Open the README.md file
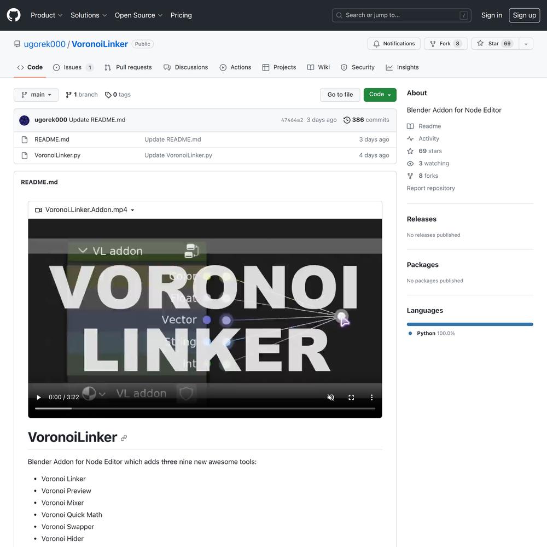The height and width of the screenshot is (547, 547). coord(52,139)
